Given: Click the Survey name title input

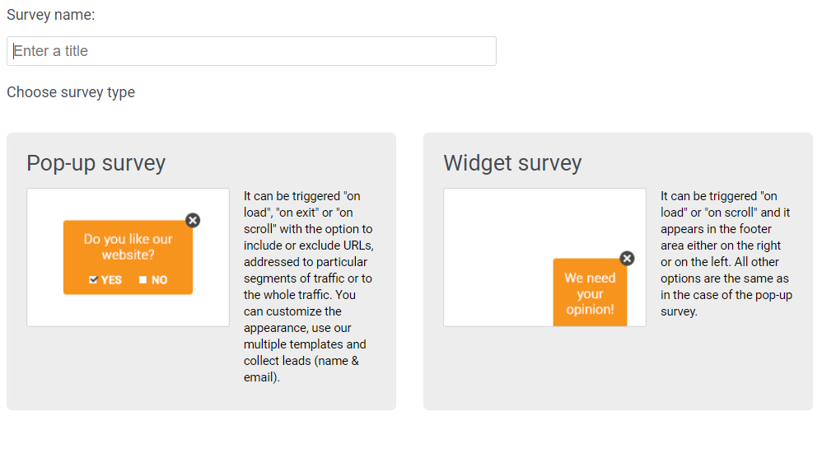Looking at the screenshot, I should pos(251,51).
